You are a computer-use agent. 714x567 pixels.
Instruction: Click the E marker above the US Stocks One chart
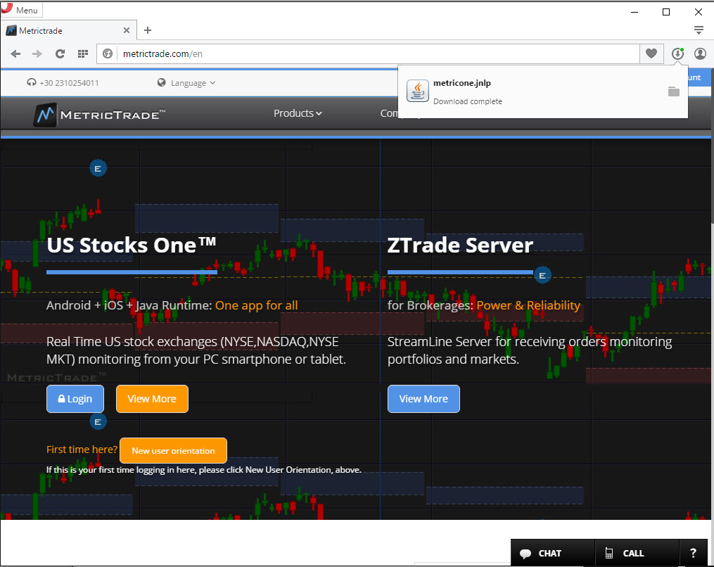tap(98, 169)
